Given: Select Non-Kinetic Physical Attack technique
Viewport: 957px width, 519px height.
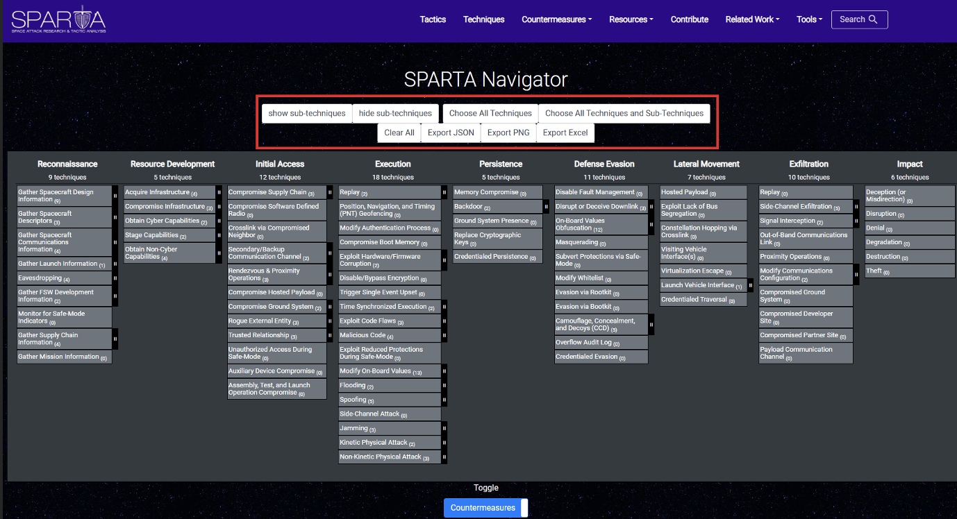Looking at the screenshot, I should 390,457.
